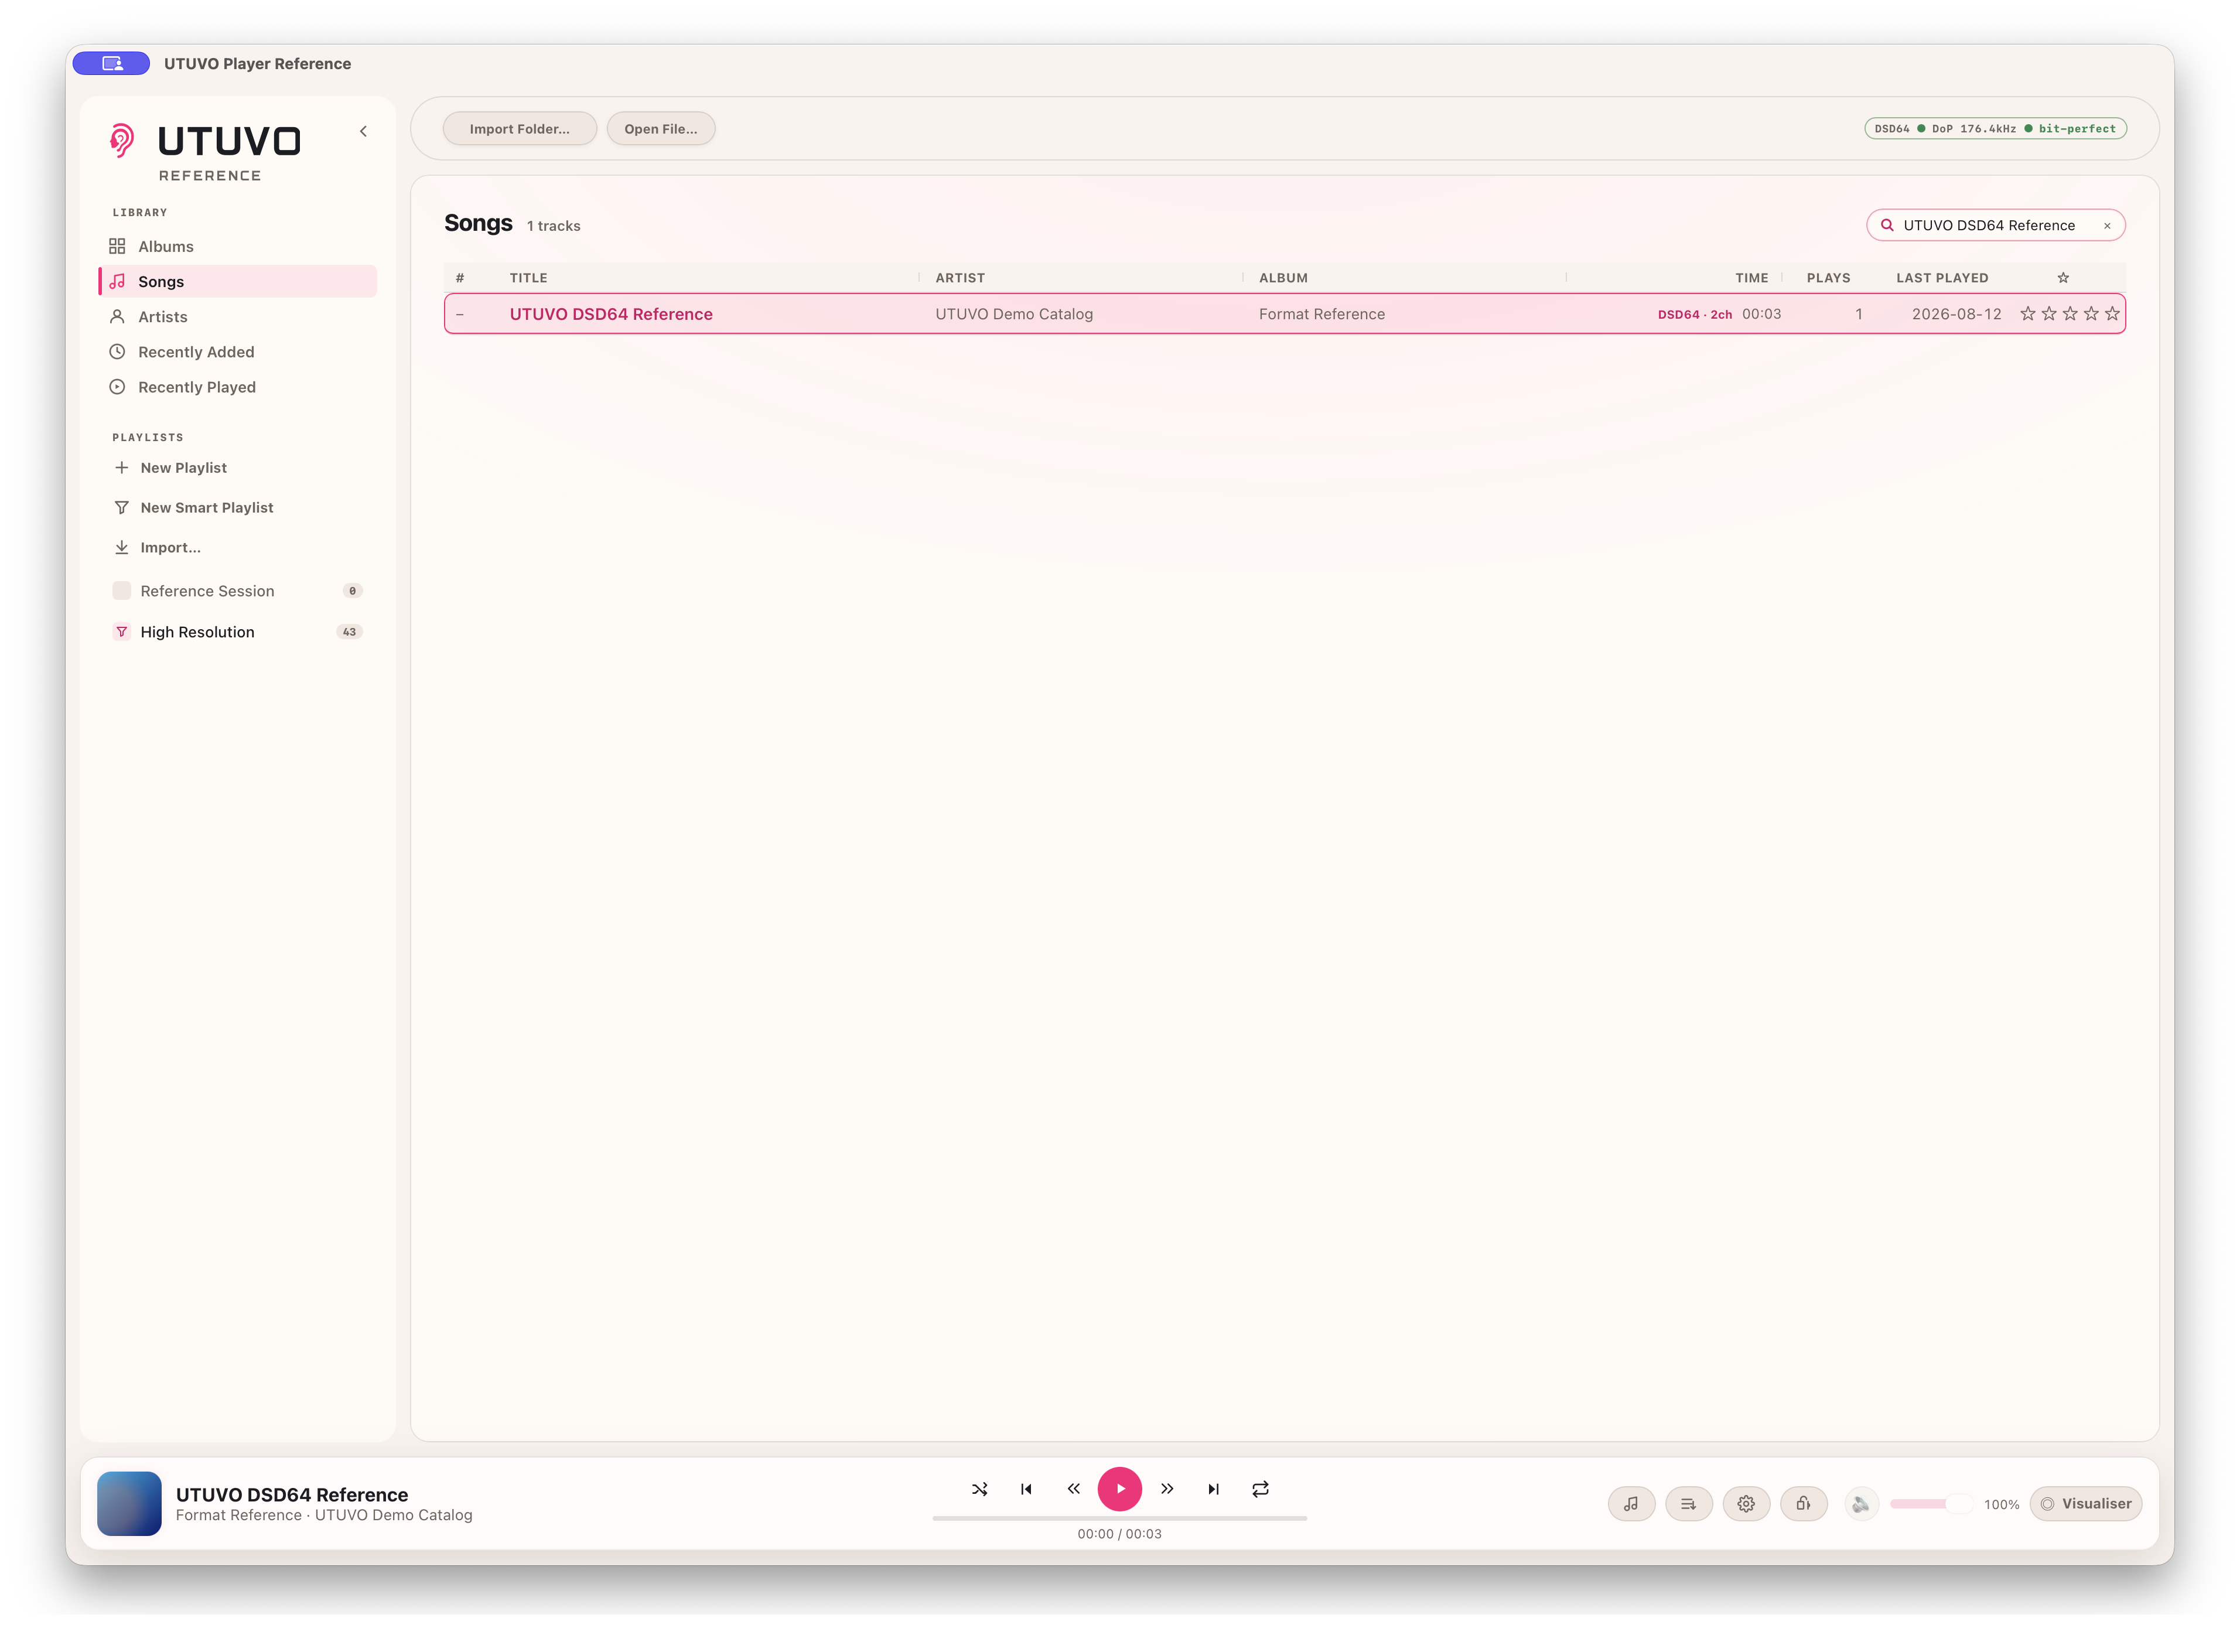Rate the track three stars
2240x1652 pixels.
tap(2070, 314)
